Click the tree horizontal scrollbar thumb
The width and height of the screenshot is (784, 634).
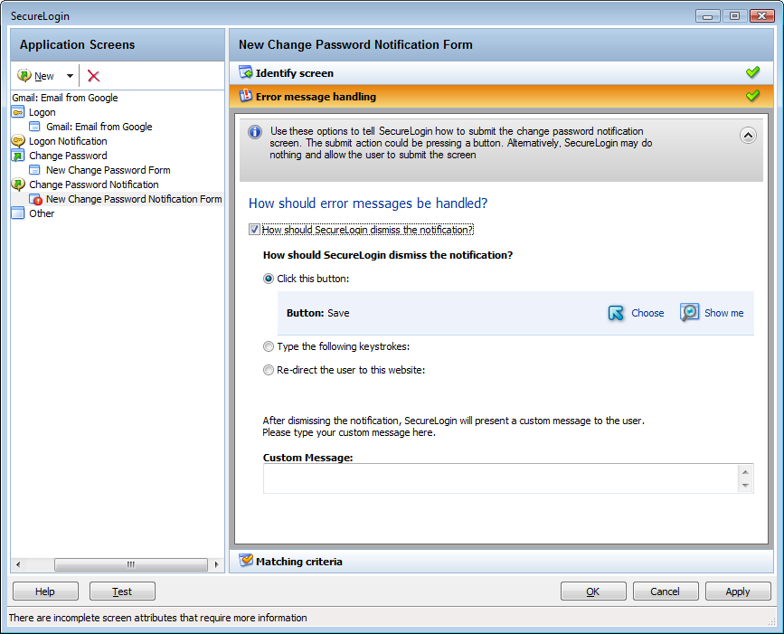(x=131, y=564)
